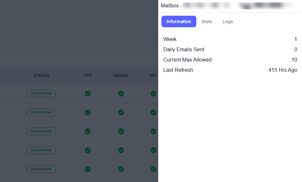
Task: Click the MX checkmark in the first row
Action: pos(153,94)
